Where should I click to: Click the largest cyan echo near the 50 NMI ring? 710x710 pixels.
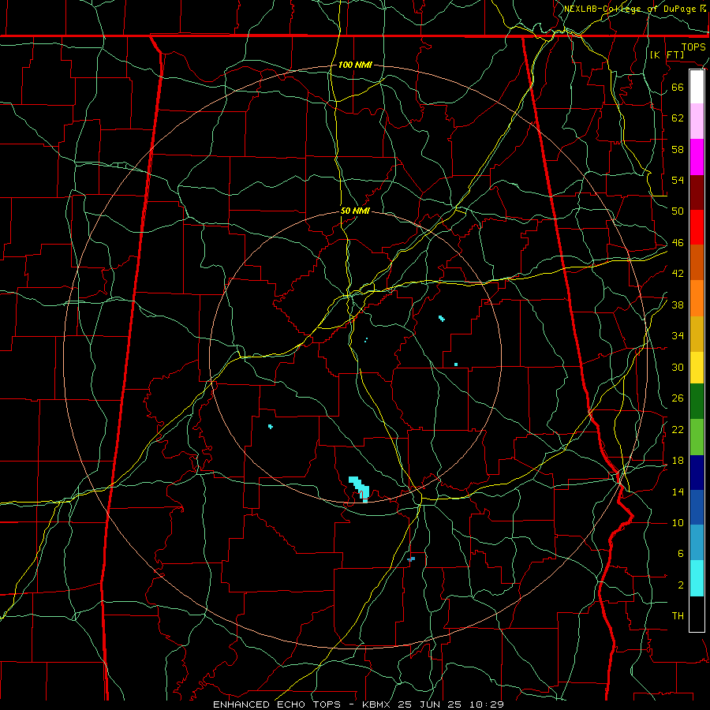coord(360,488)
